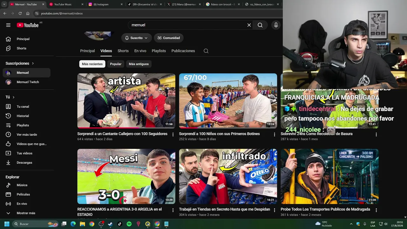This screenshot has height=229, width=407.
Task: Open more options for Cantante Callejero video
Action: (x=173, y=135)
